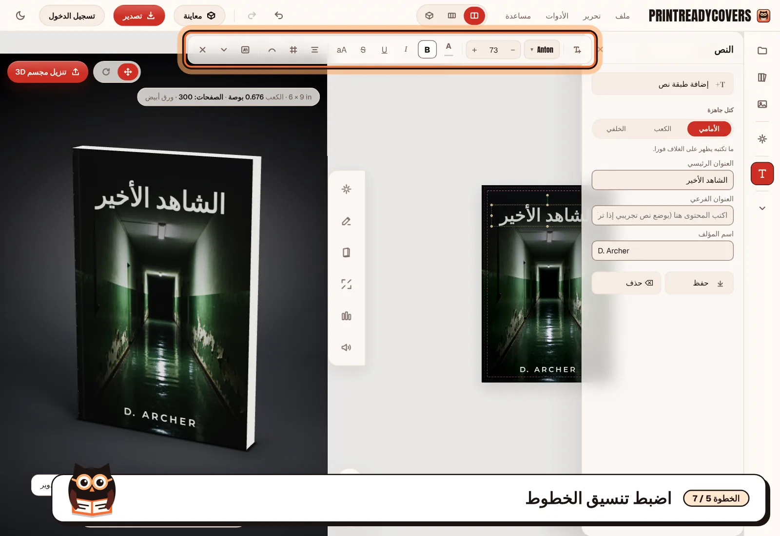Screen dimensions: 780x536
Task: Click the main title field الشاهد الأخير
Action: tap(663, 180)
